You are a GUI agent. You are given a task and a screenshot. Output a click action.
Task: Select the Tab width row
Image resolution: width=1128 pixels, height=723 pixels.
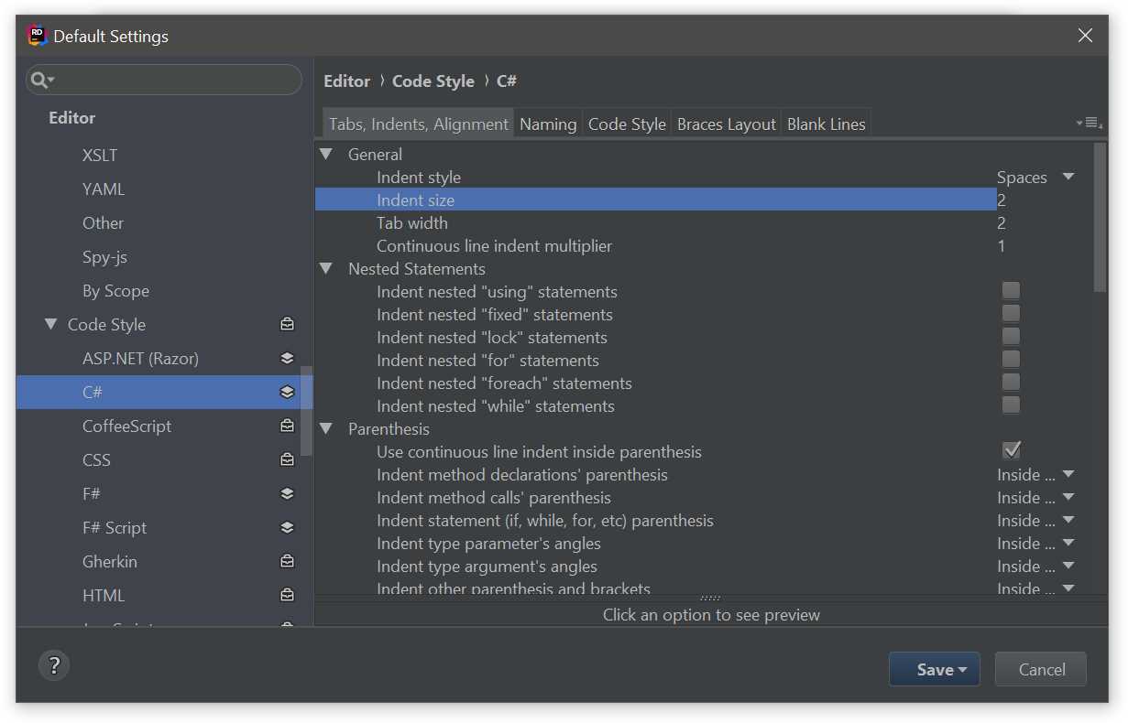[x=705, y=222]
